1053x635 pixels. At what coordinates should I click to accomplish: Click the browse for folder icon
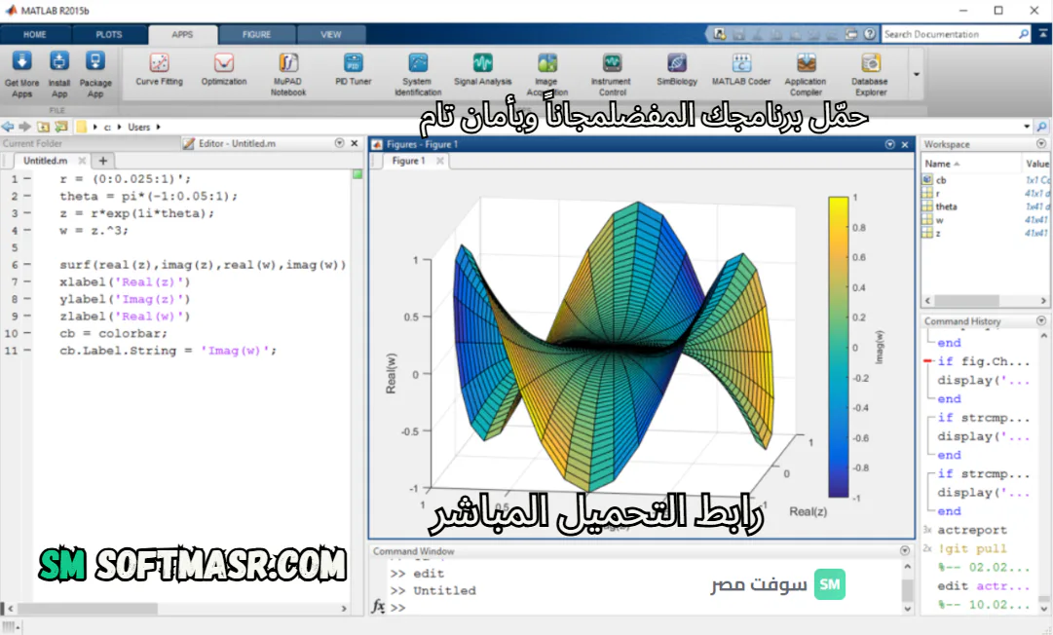click(x=61, y=127)
